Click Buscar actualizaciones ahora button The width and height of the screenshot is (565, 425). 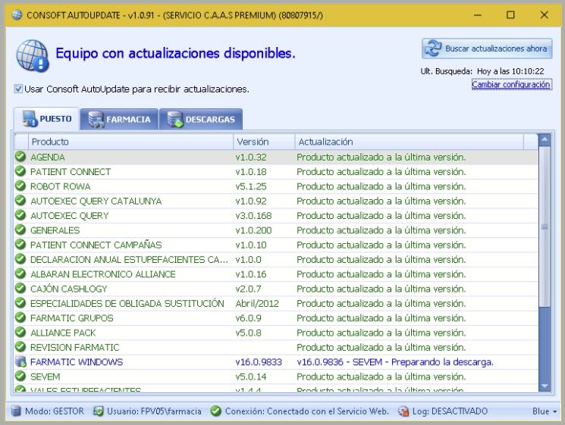click(x=487, y=48)
